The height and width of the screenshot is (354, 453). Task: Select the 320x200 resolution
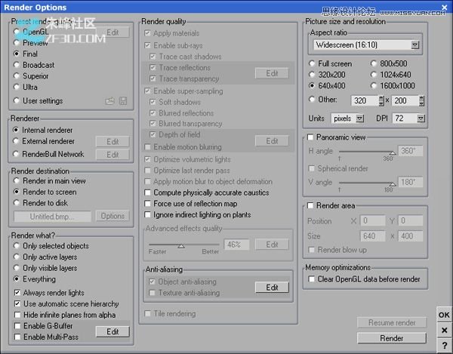click(x=312, y=75)
